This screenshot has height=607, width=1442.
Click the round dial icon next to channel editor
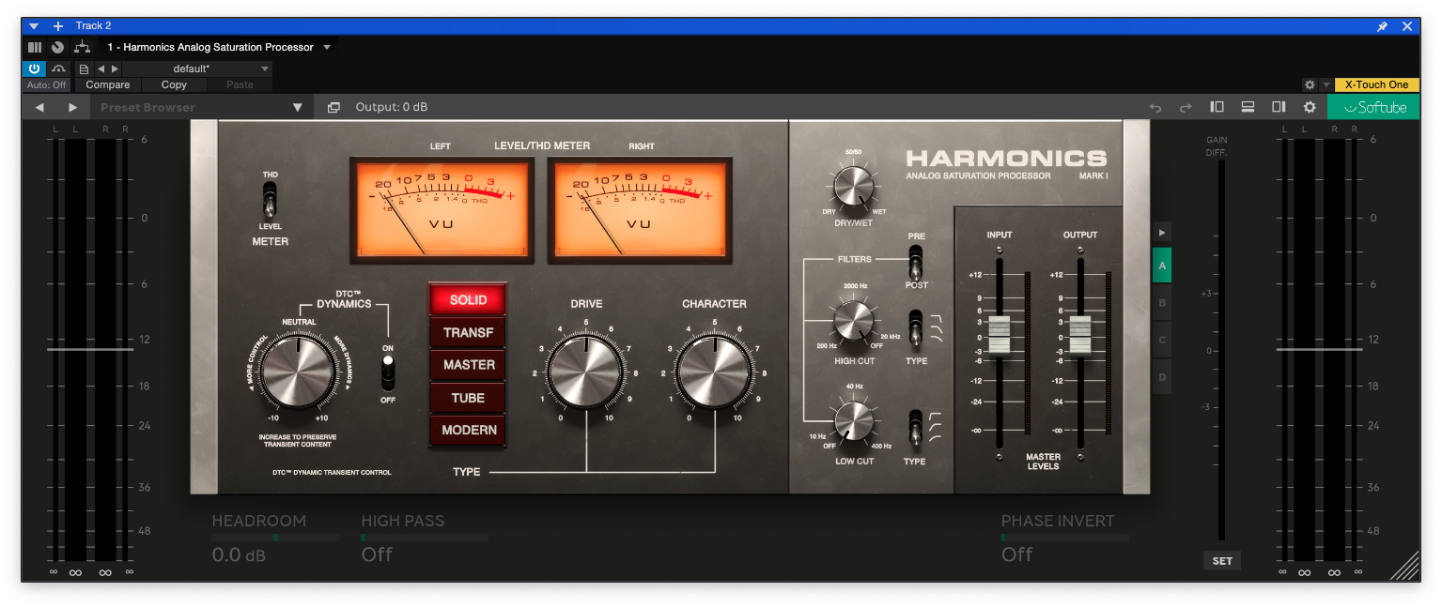58,47
